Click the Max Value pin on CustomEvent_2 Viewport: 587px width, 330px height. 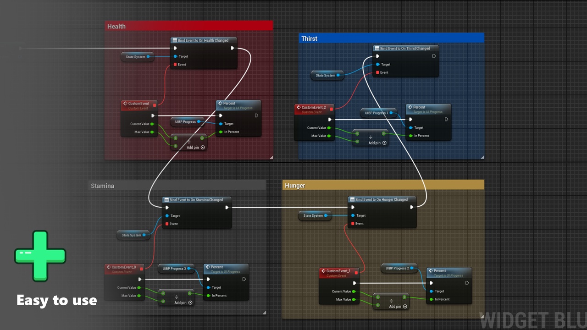pos(329,136)
